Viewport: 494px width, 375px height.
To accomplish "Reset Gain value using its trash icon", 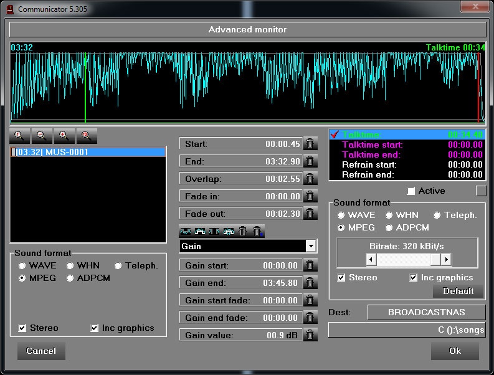I will coord(310,335).
